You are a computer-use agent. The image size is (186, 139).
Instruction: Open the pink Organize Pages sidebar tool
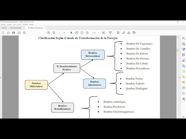183,55
